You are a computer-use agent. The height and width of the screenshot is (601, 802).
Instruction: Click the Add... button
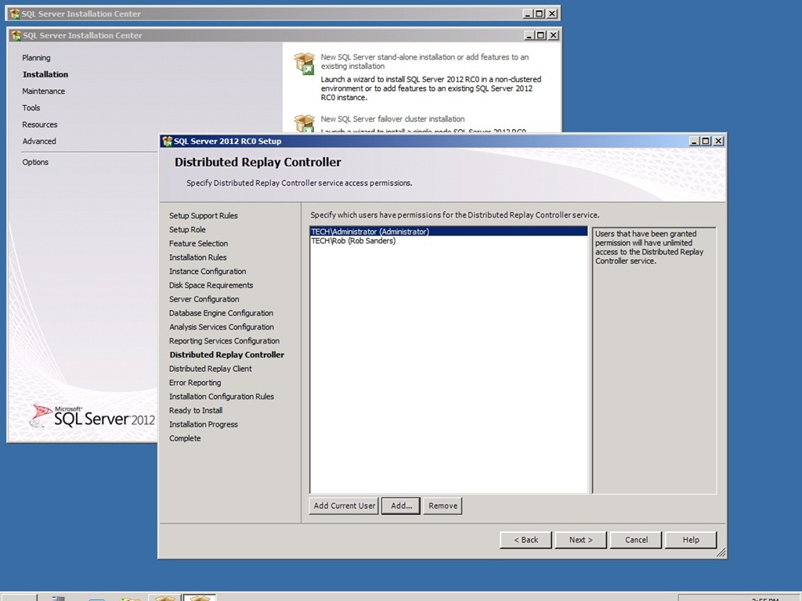(x=401, y=506)
